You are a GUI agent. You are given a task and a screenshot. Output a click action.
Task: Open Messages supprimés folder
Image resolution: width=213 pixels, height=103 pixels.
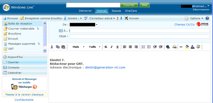click(x=22, y=44)
